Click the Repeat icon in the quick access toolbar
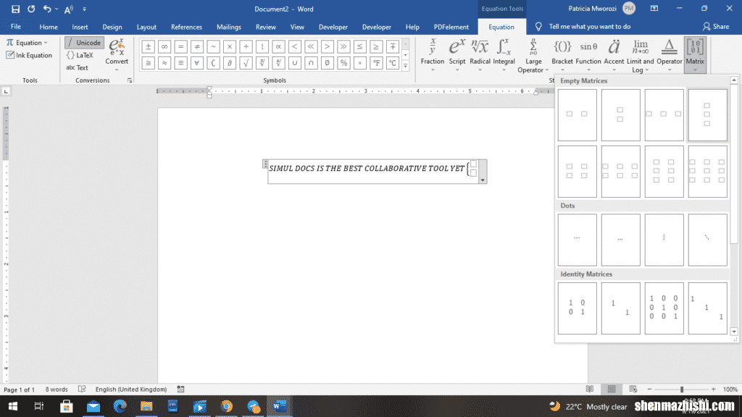 tap(31, 9)
